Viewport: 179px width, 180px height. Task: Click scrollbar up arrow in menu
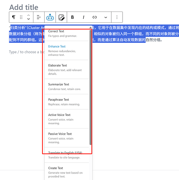pos(91,27)
